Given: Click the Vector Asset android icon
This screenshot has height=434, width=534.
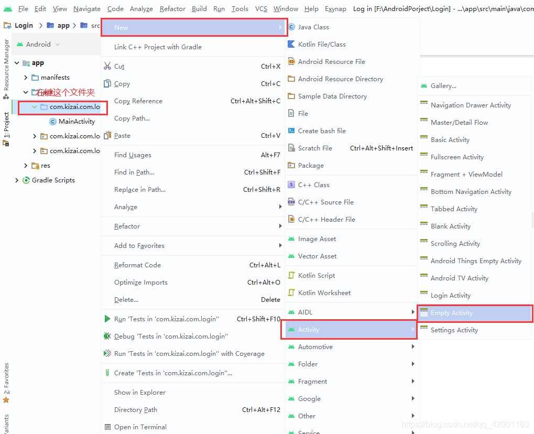Looking at the screenshot, I should pos(291,256).
